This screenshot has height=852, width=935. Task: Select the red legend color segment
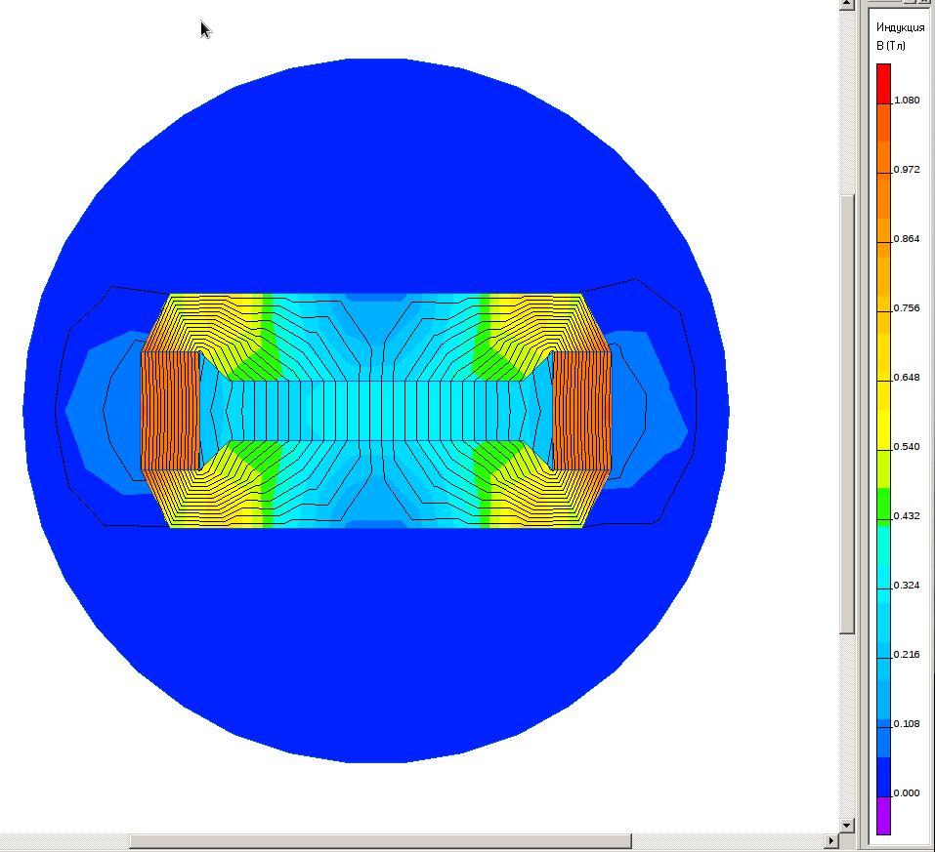click(883, 84)
